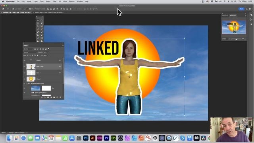Open the Image menu
This screenshot has width=254, height=143.
tap(29, 1)
